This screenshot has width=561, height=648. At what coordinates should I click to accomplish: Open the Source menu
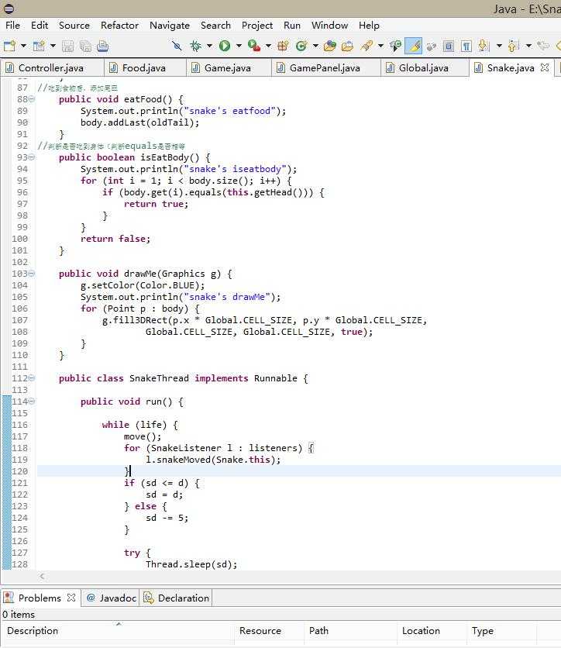tap(74, 26)
